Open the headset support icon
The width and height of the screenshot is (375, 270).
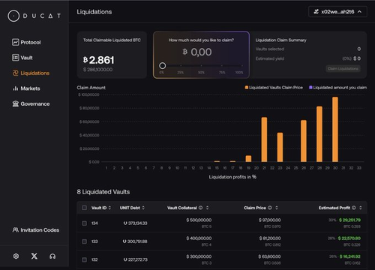coord(52,256)
